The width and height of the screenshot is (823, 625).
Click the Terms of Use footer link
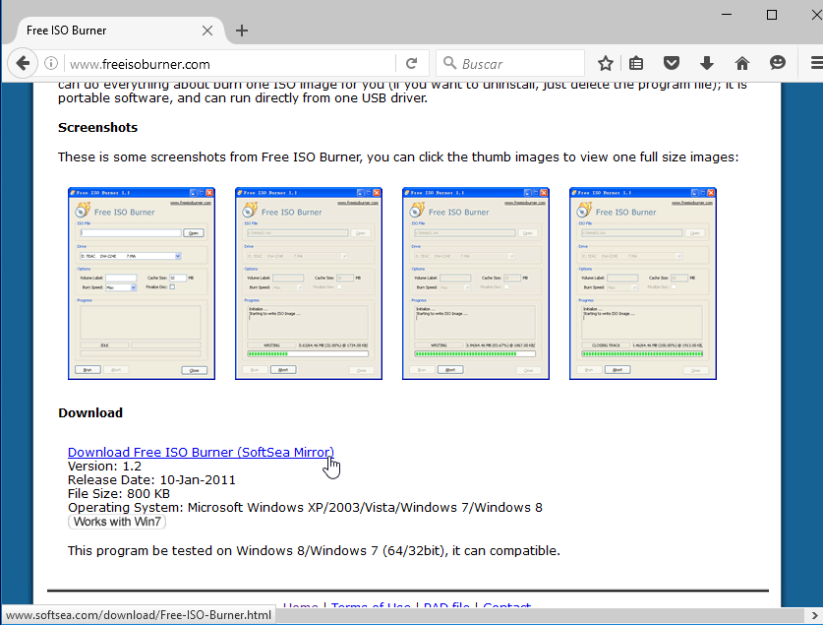(371, 605)
